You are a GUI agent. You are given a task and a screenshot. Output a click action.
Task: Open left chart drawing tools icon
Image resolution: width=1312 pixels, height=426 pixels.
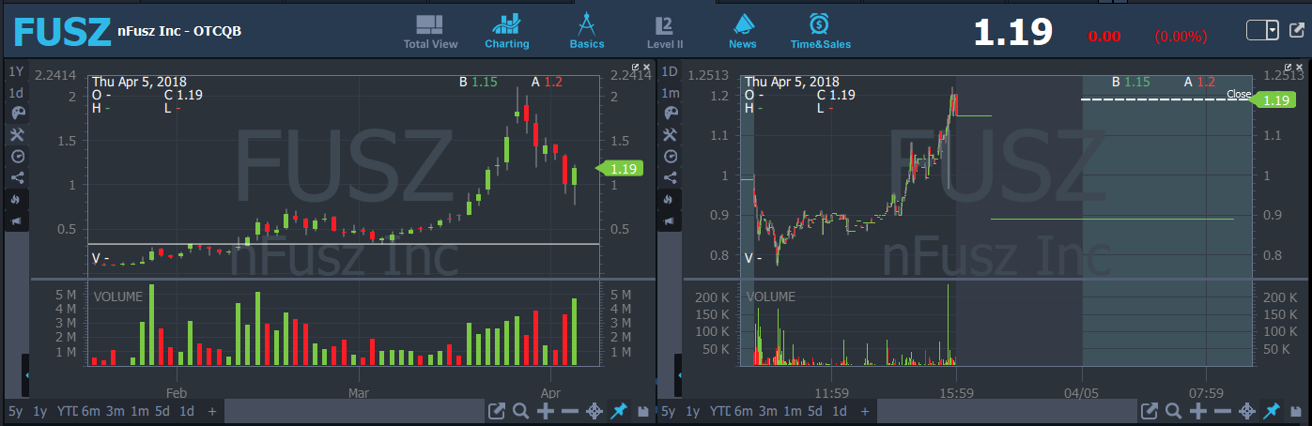[x=18, y=135]
